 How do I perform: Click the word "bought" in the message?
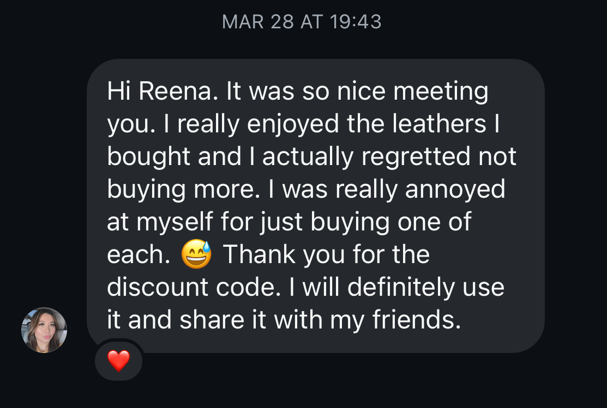pyautogui.click(x=147, y=157)
